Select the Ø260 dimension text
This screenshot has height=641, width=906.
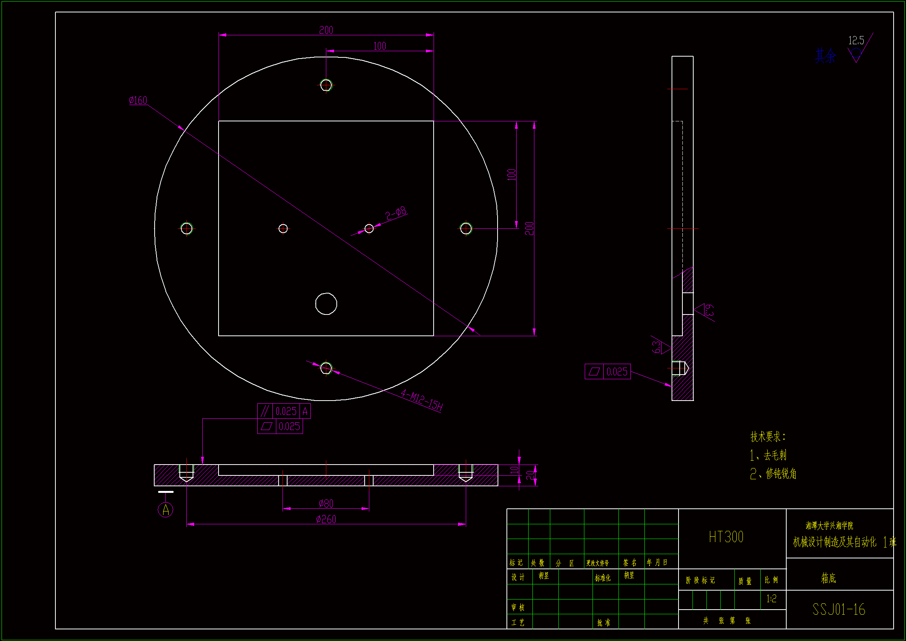(326, 519)
